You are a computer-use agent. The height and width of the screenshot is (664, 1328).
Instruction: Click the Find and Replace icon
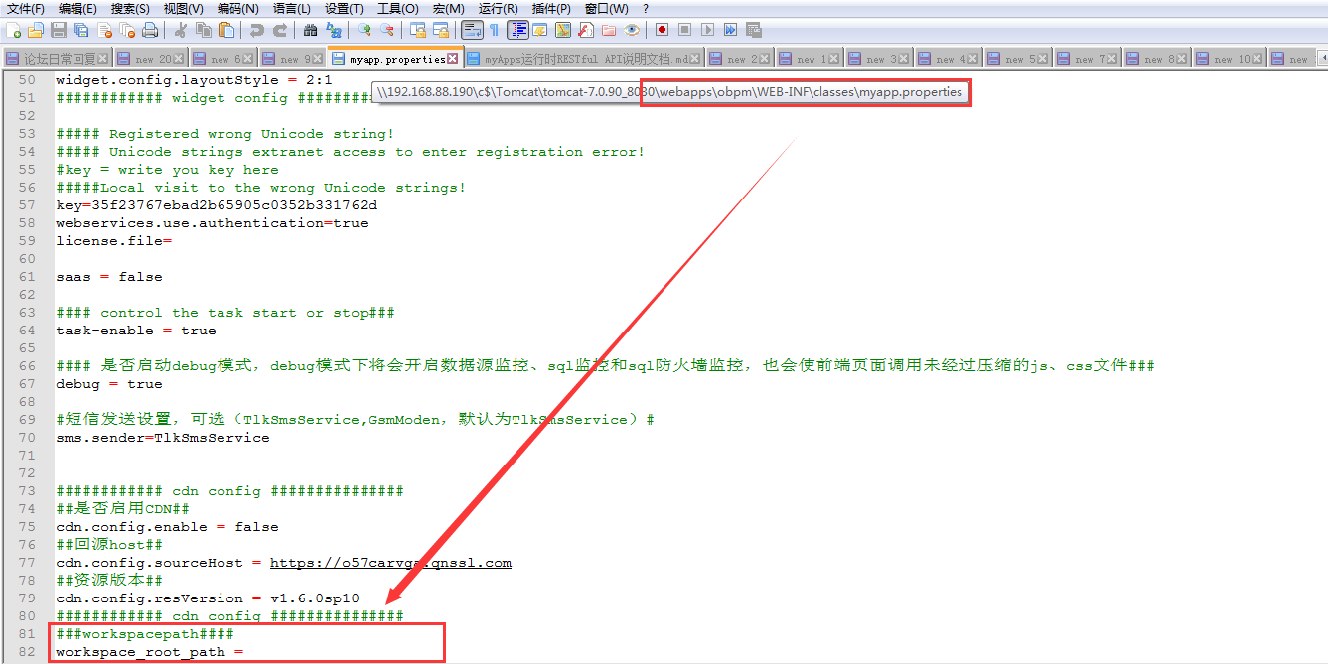334,30
